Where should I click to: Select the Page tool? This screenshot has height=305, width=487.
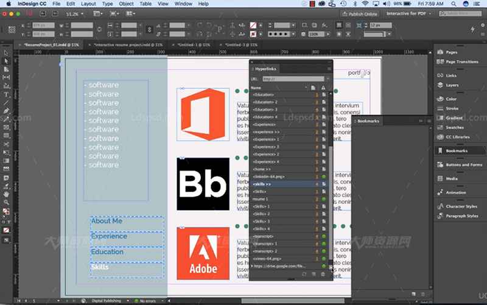point(6,69)
